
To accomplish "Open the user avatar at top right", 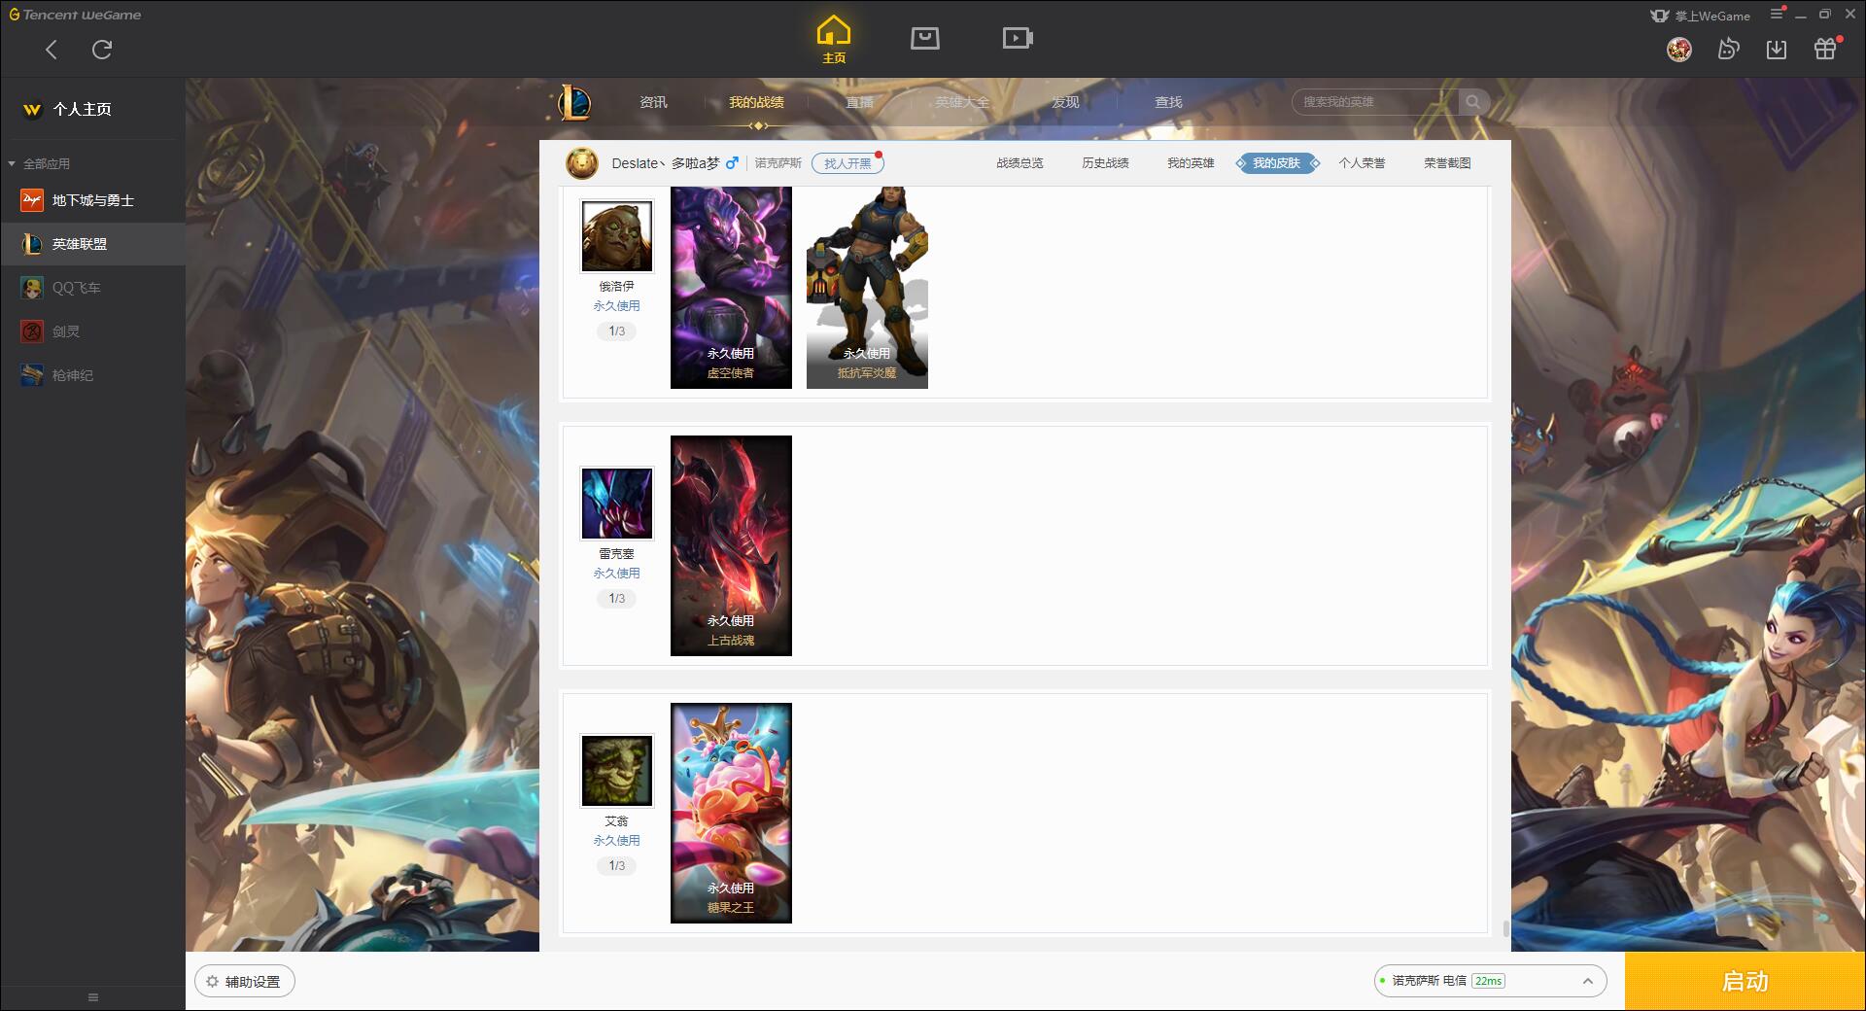I will click(1679, 49).
